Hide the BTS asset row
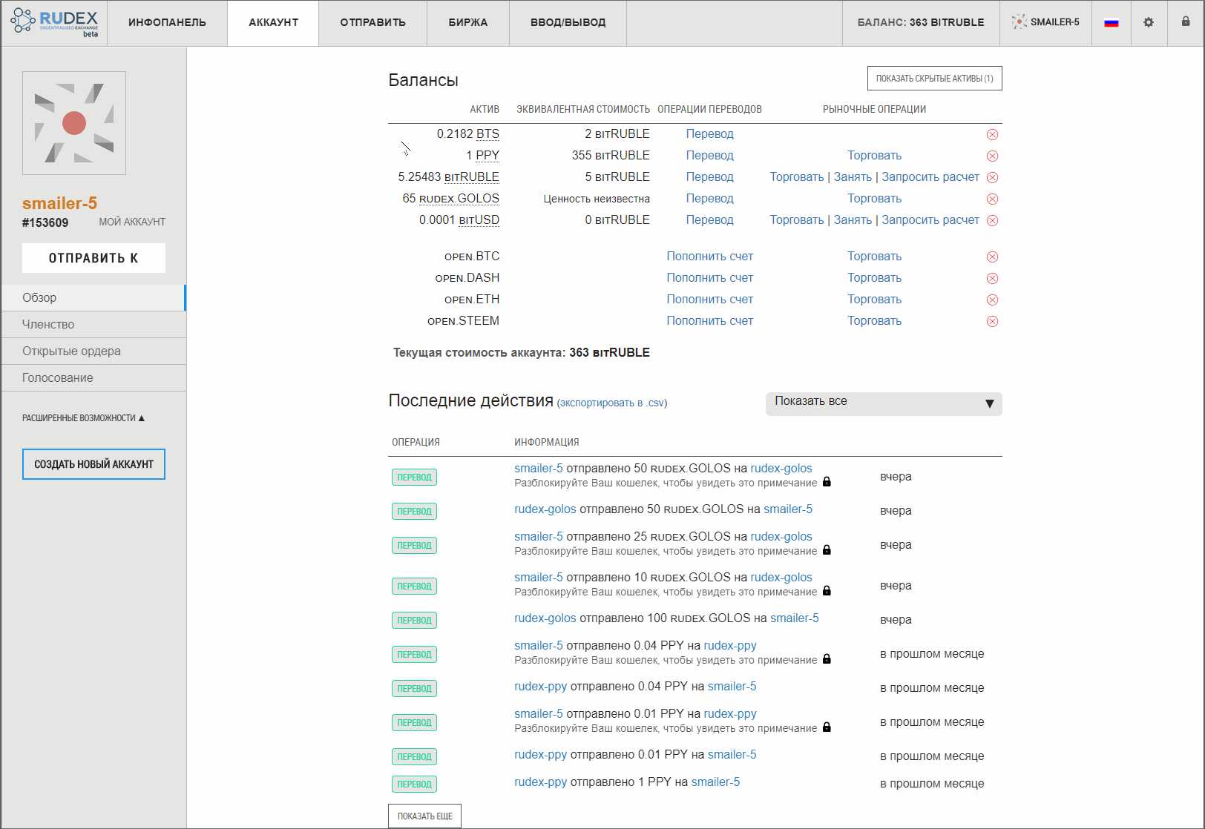1205x829 pixels. [x=992, y=134]
